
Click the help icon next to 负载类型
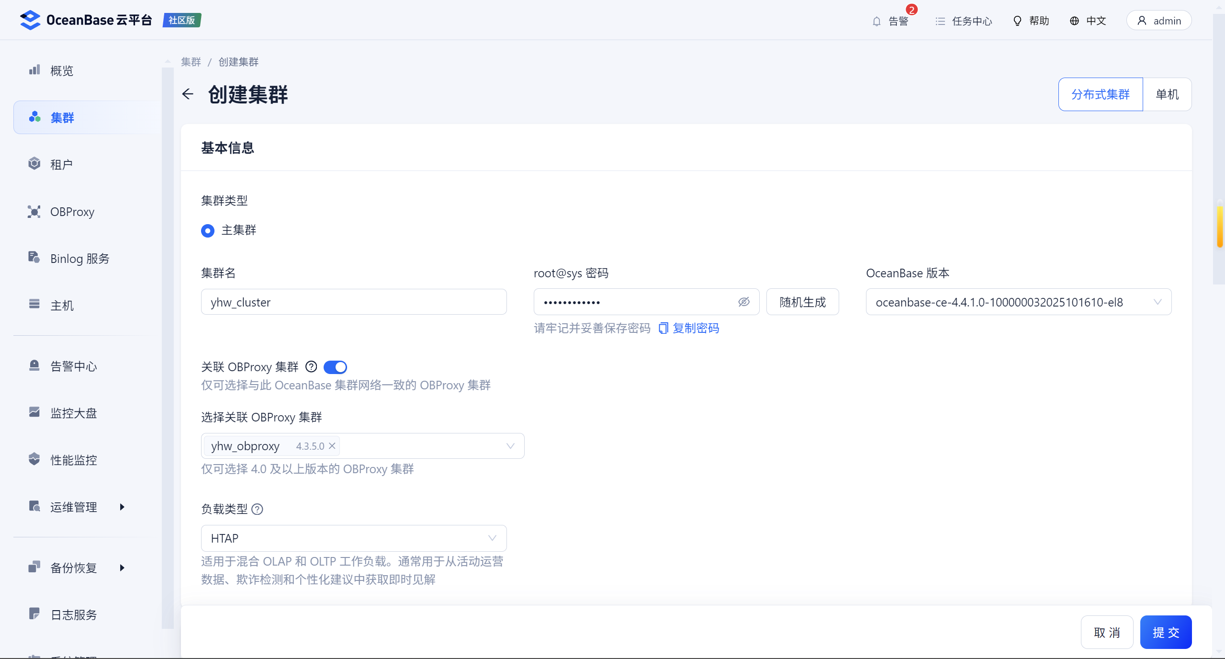pyautogui.click(x=257, y=509)
